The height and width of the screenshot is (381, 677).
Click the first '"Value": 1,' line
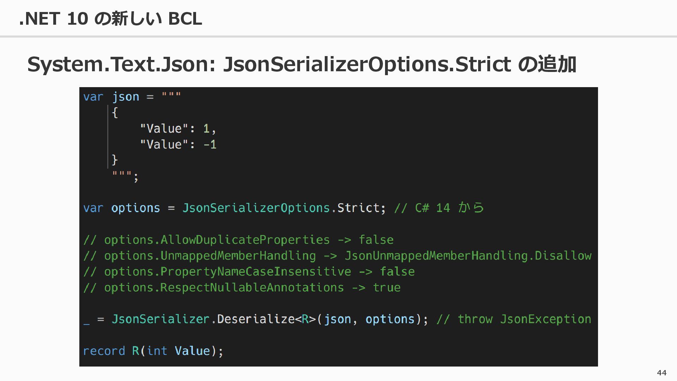pyautogui.click(x=178, y=128)
